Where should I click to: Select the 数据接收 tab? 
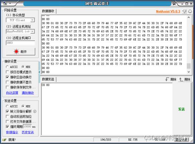click(x=48, y=11)
